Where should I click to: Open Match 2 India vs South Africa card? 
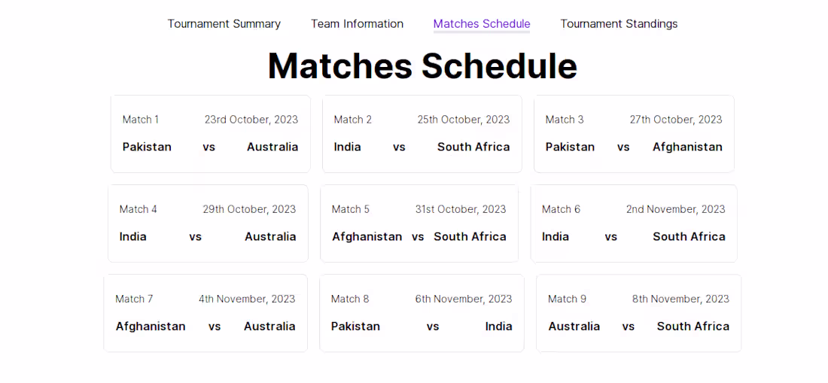[x=422, y=133]
